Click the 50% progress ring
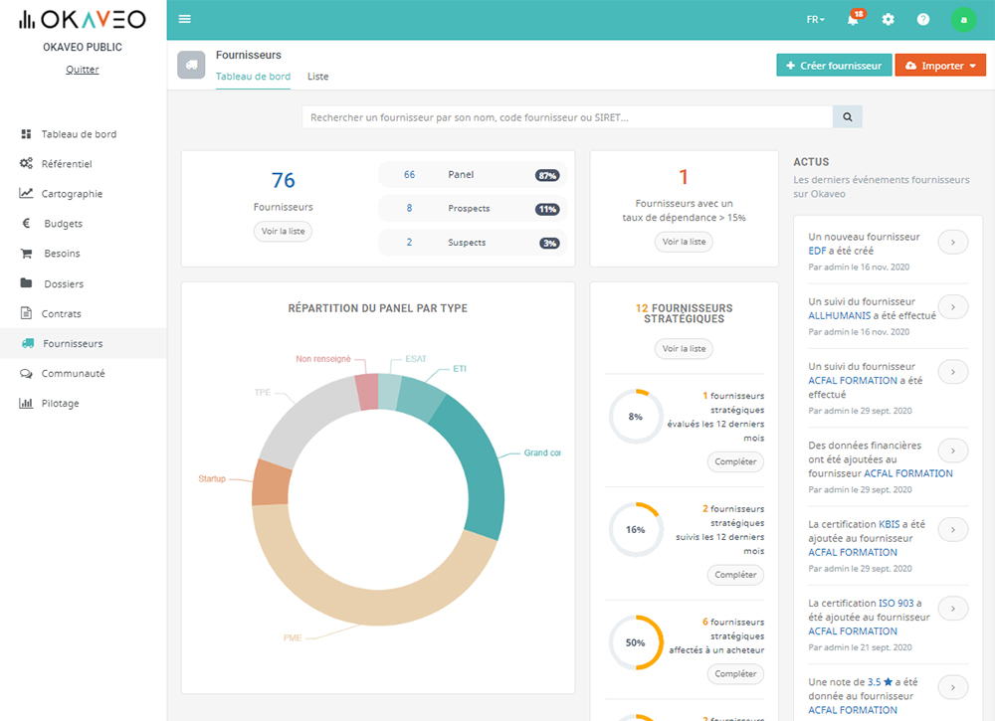 tap(636, 642)
